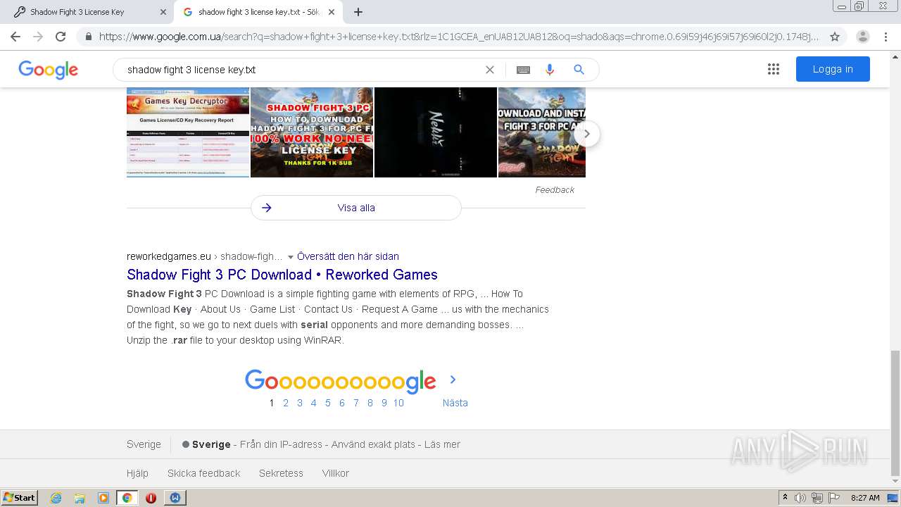
Task: Open media player taskbar icon
Action: pyautogui.click(x=103, y=498)
